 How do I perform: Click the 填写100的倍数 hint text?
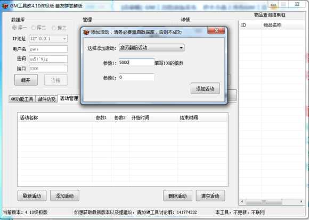(169, 63)
